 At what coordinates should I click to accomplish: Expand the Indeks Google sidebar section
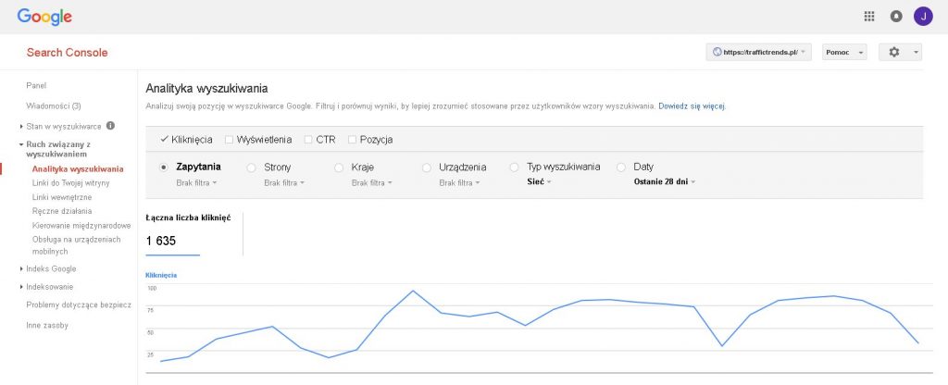pyautogui.click(x=51, y=269)
